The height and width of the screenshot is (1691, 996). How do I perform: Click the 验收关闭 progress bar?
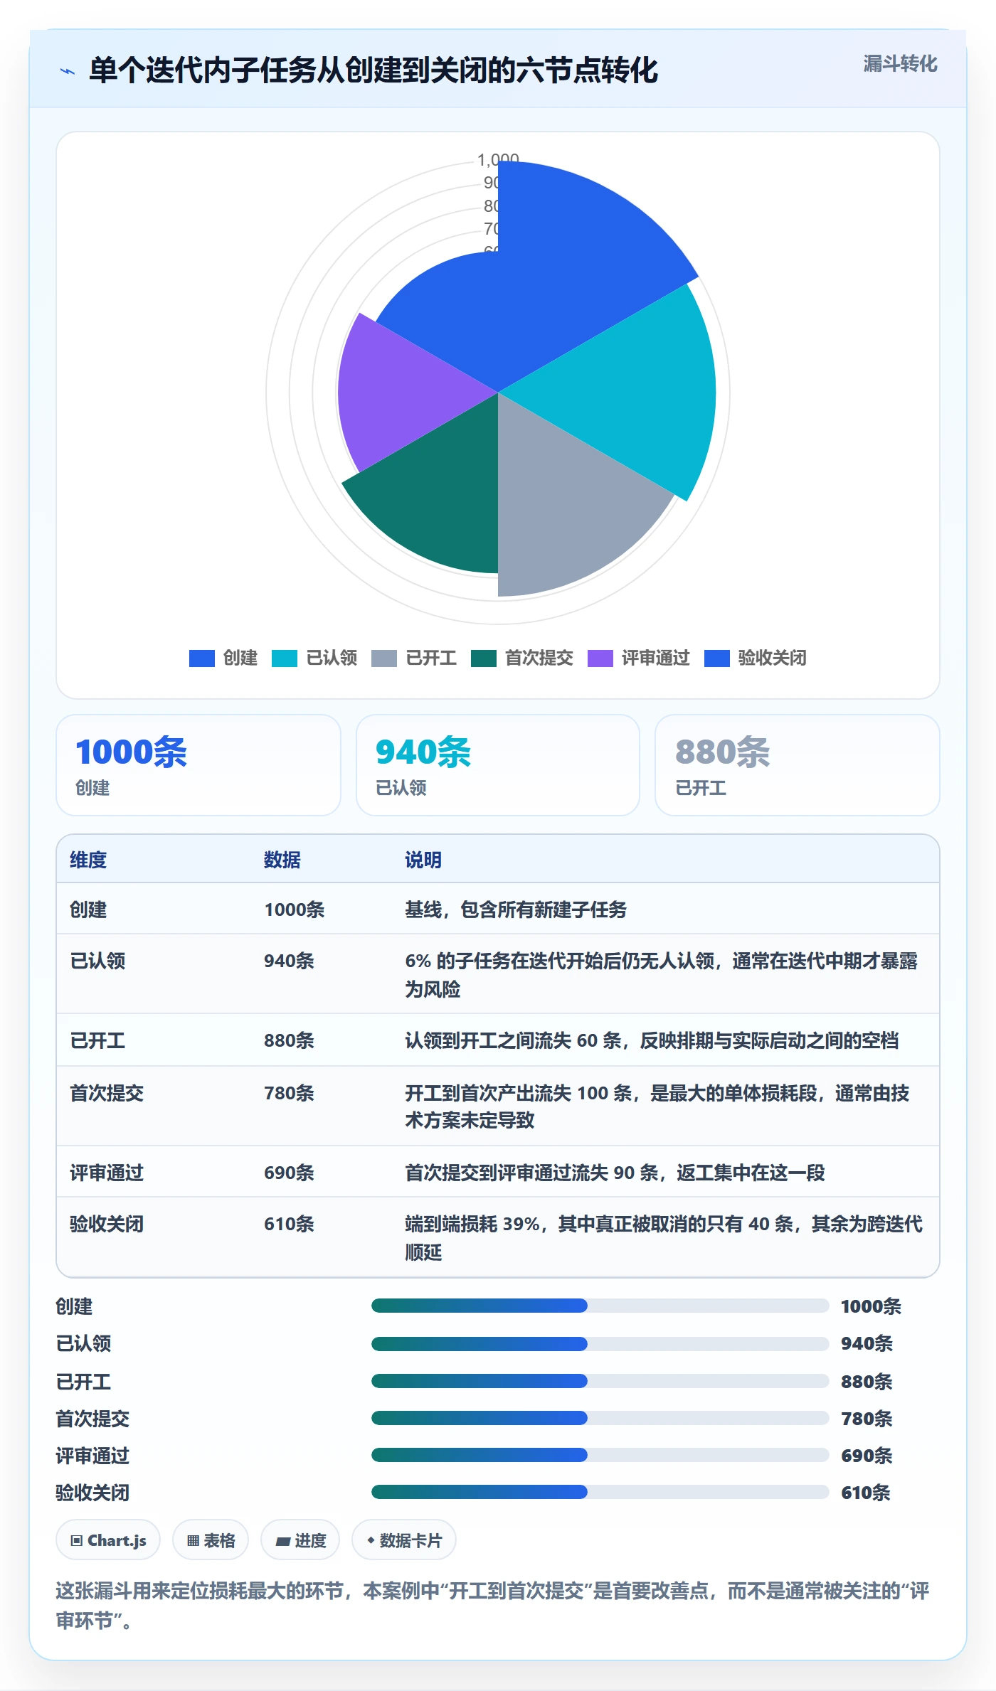[x=600, y=1492]
